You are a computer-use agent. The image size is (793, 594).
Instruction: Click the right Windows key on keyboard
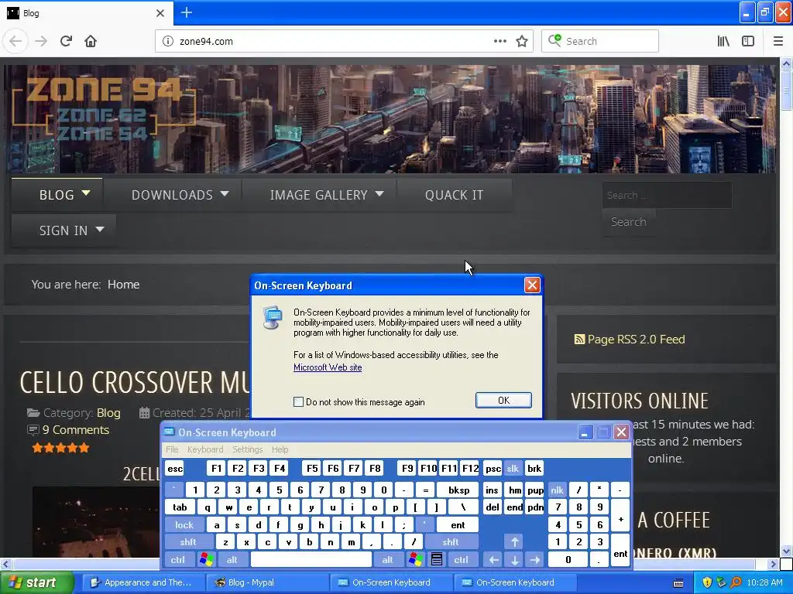(416, 559)
